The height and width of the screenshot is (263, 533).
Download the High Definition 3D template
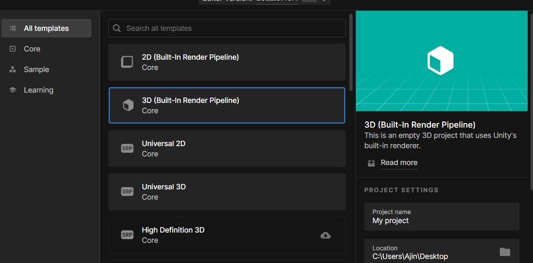point(325,235)
